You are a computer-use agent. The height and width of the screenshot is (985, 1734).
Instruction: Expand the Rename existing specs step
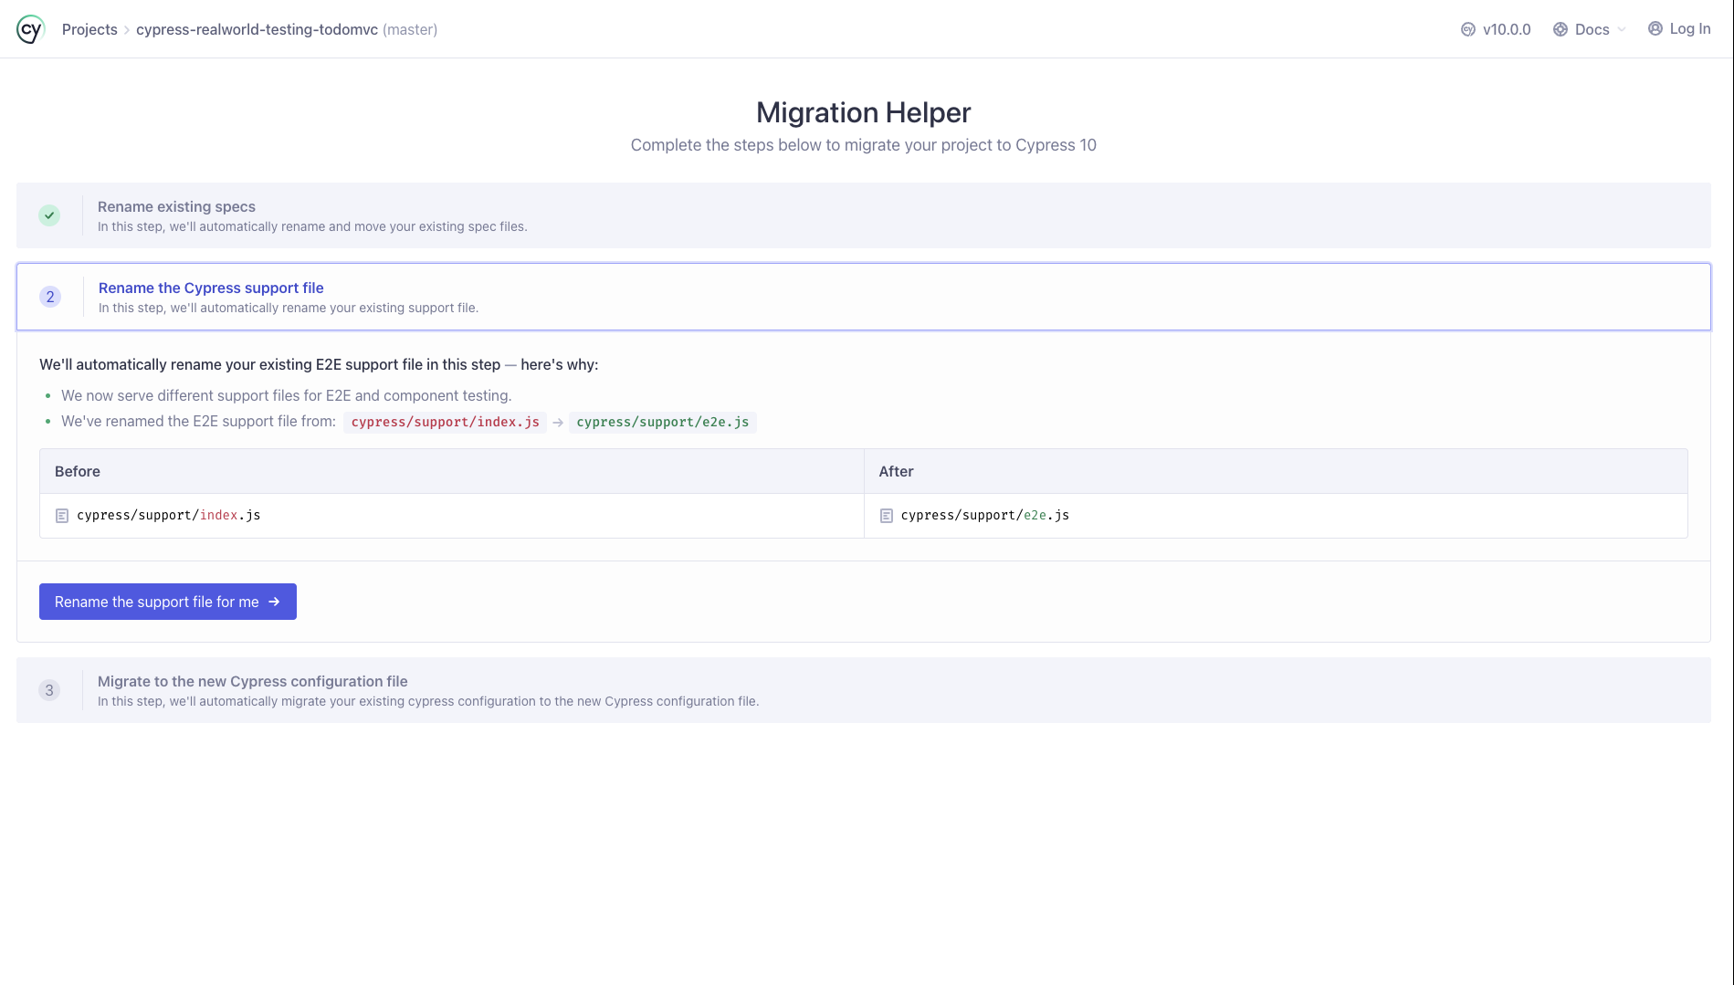(x=864, y=215)
